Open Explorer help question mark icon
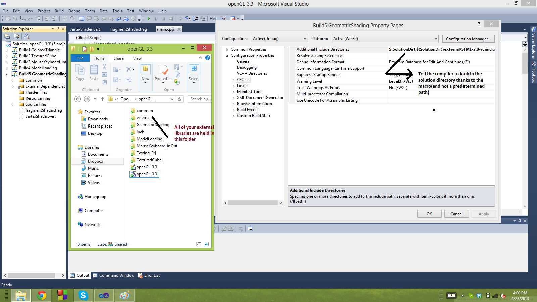This screenshot has width=537, height=302. (208, 58)
